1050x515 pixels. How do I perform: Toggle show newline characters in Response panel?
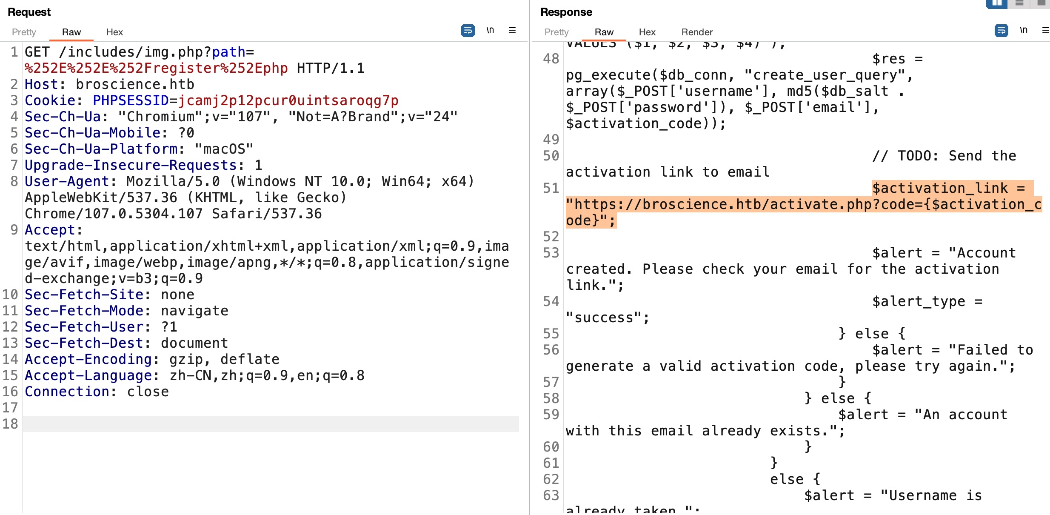(1024, 30)
